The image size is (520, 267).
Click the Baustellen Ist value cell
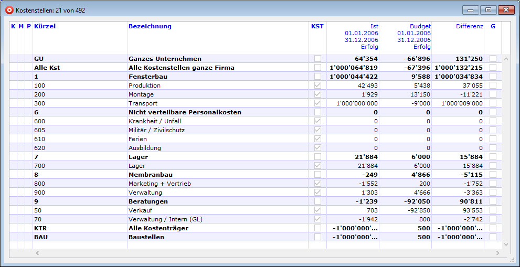coord(355,237)
